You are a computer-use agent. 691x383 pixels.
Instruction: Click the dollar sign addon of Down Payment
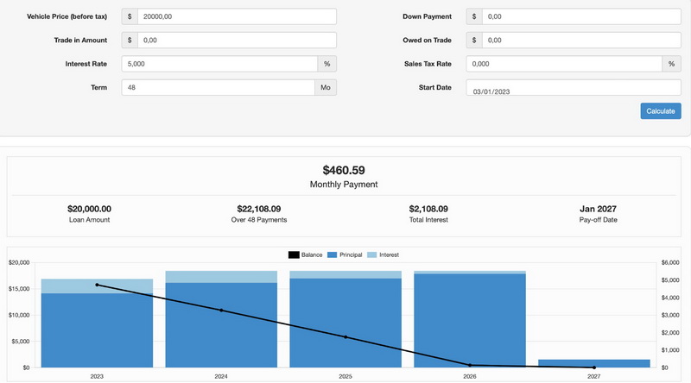[474, 16]
